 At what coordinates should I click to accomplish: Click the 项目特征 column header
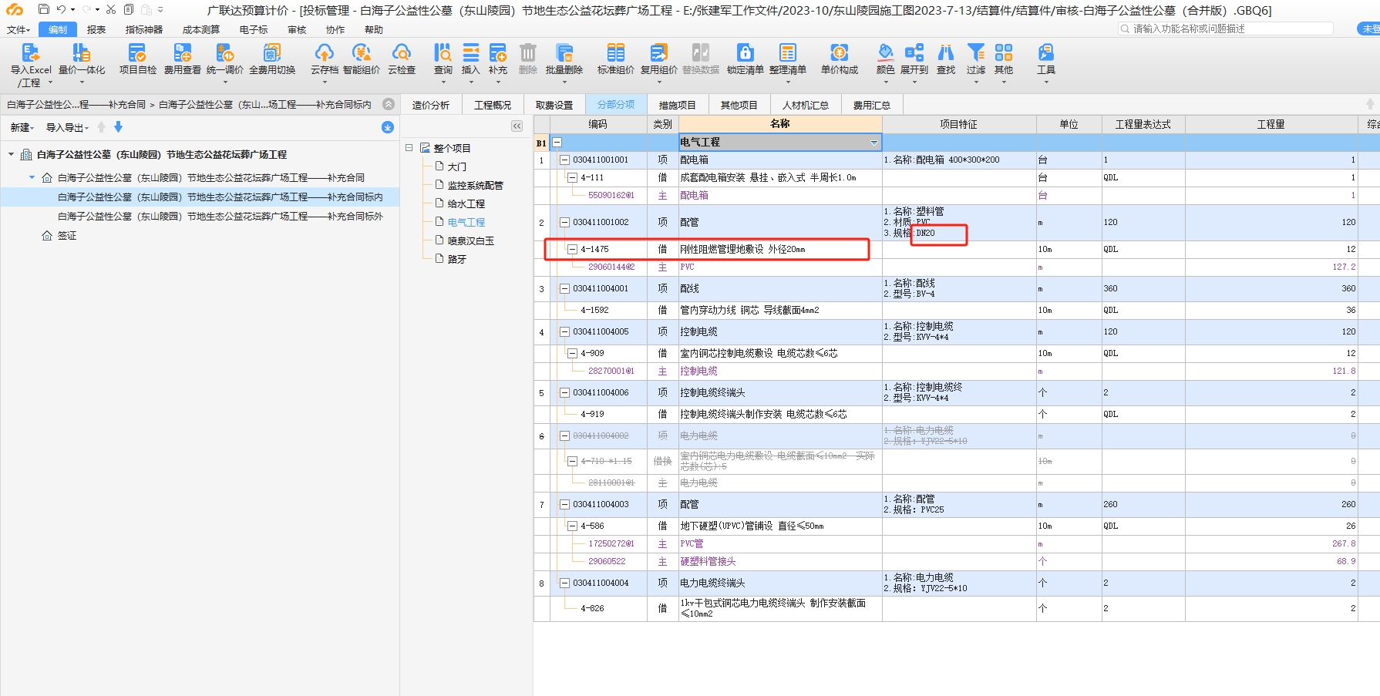(x=958, y=124)
